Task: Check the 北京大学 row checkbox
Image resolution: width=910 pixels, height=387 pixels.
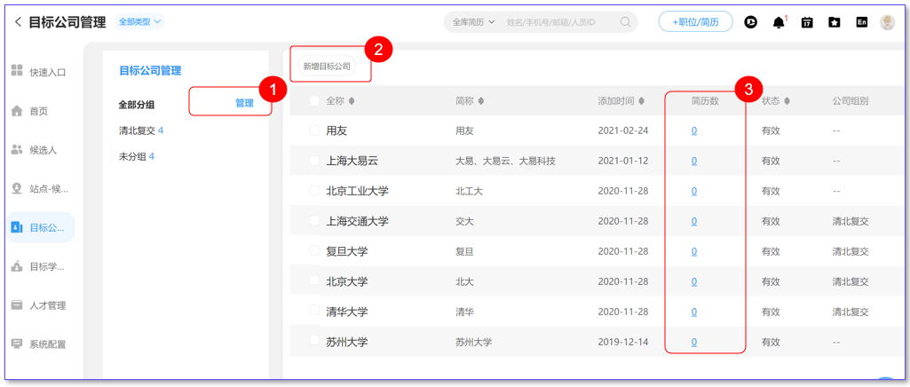Action: [314, 280]
